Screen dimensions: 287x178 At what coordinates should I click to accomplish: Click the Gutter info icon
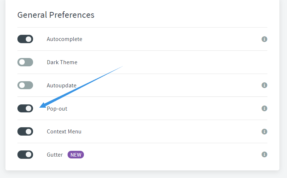coord(264,155)
